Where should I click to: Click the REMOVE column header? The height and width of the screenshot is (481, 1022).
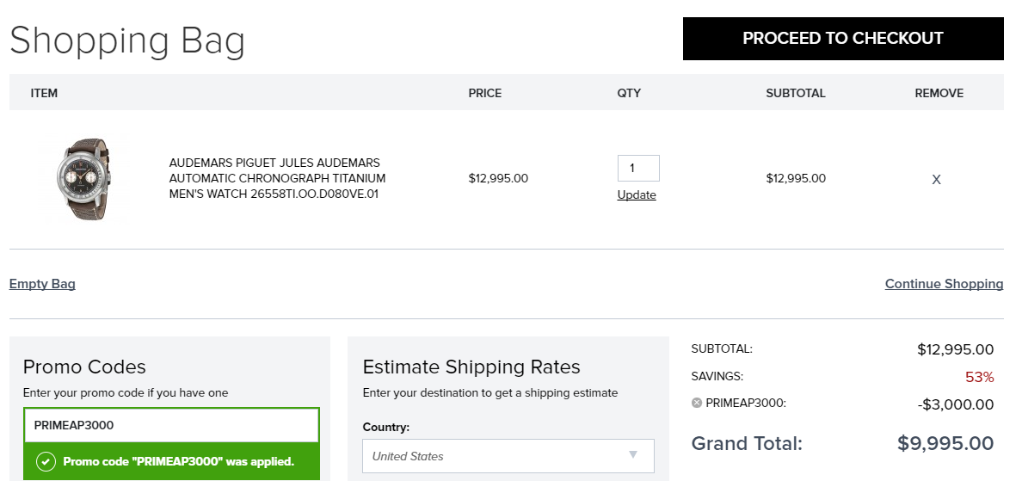coord(939,93)
